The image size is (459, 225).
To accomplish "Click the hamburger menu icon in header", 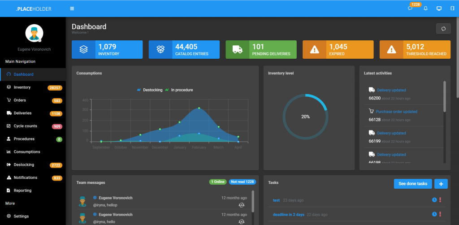I will point(72,9).
